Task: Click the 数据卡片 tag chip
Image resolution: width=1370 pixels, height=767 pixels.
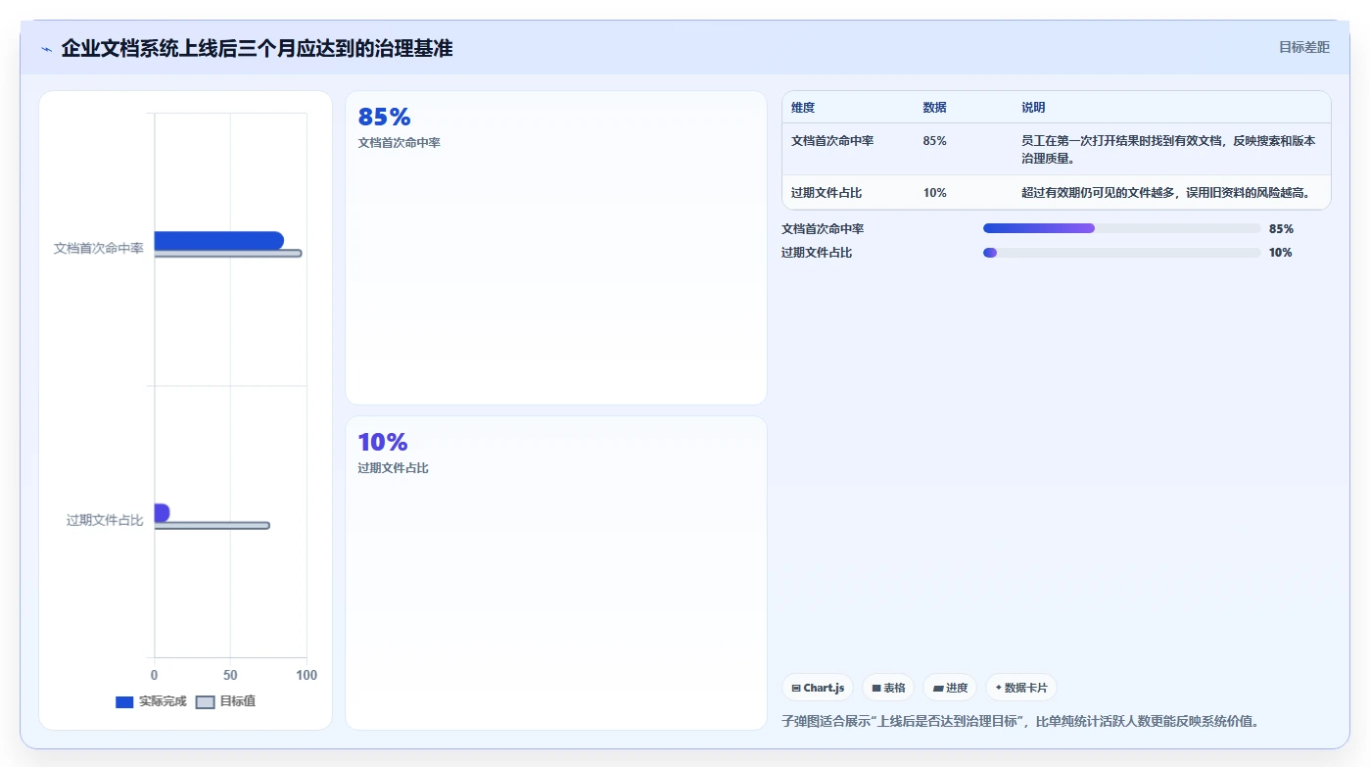Action: (1021, 688)
